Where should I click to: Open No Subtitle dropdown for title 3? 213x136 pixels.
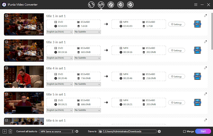[87, 58]
